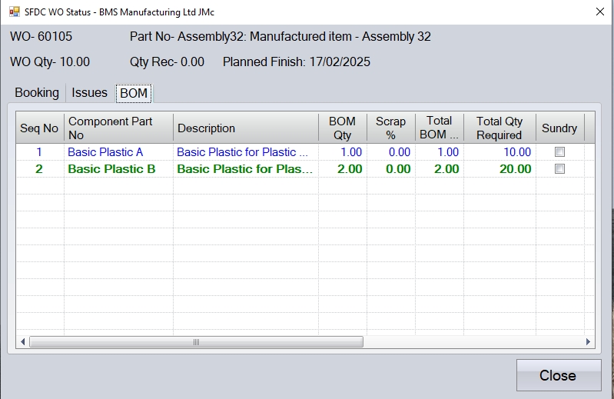Tick Sundry checkbox for Basic Plastic A
The image size is (614, 399).
pos(559,152)
